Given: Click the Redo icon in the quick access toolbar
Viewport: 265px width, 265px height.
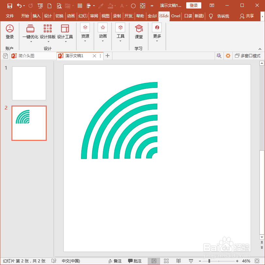Looking at the screenshot, I should point(31,6).
